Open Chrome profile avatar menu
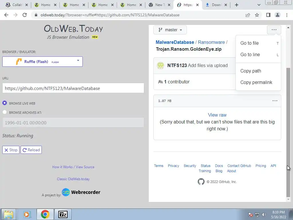This screenshot has height=220, width=293. click(x=278, y=15)
